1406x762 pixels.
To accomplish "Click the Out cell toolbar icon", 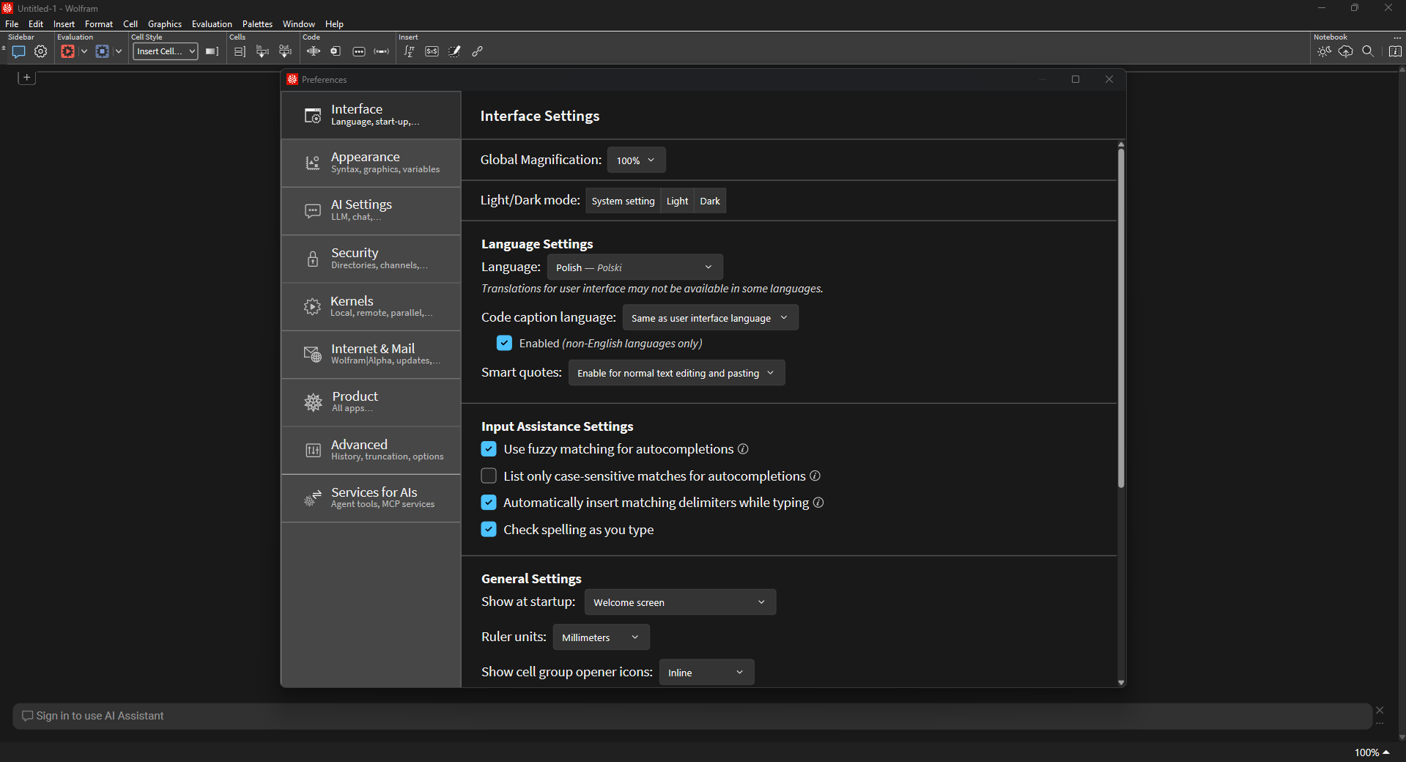I will click(x=285, y=51).
